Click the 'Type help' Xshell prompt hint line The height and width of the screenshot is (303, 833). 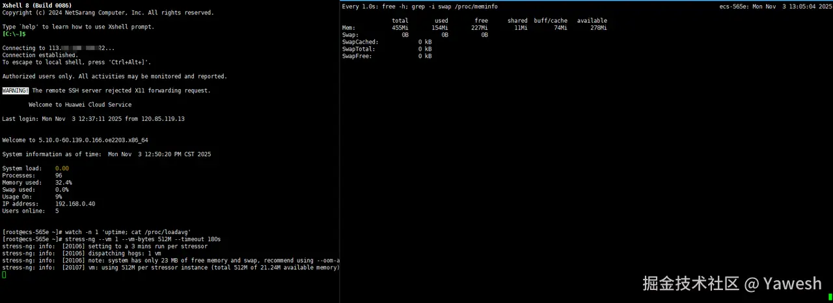[79, 27]
